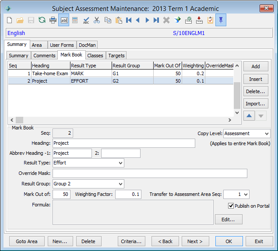The image size is (278, 251).
Task: Click the New document toolbar icon
Action: pos(10,20)
